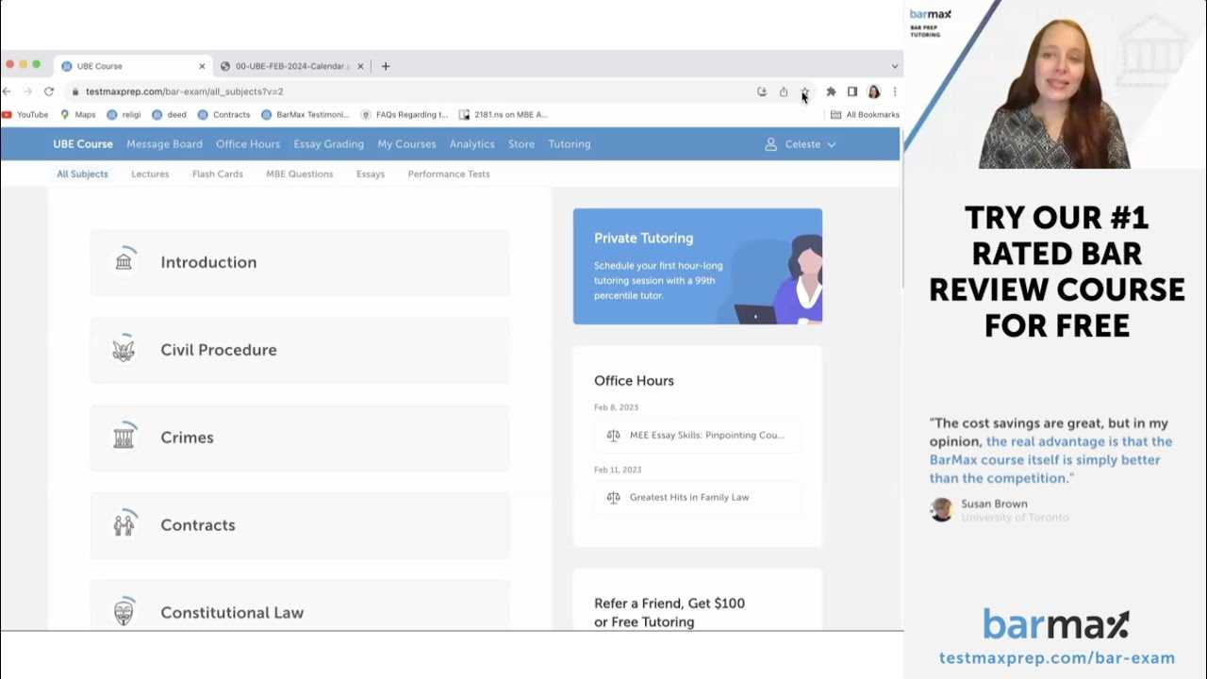Screen dimensions: 1207x679
Task: Click scales icon beside Greatest Hits in Family Law
Action: tap(614, 497)
